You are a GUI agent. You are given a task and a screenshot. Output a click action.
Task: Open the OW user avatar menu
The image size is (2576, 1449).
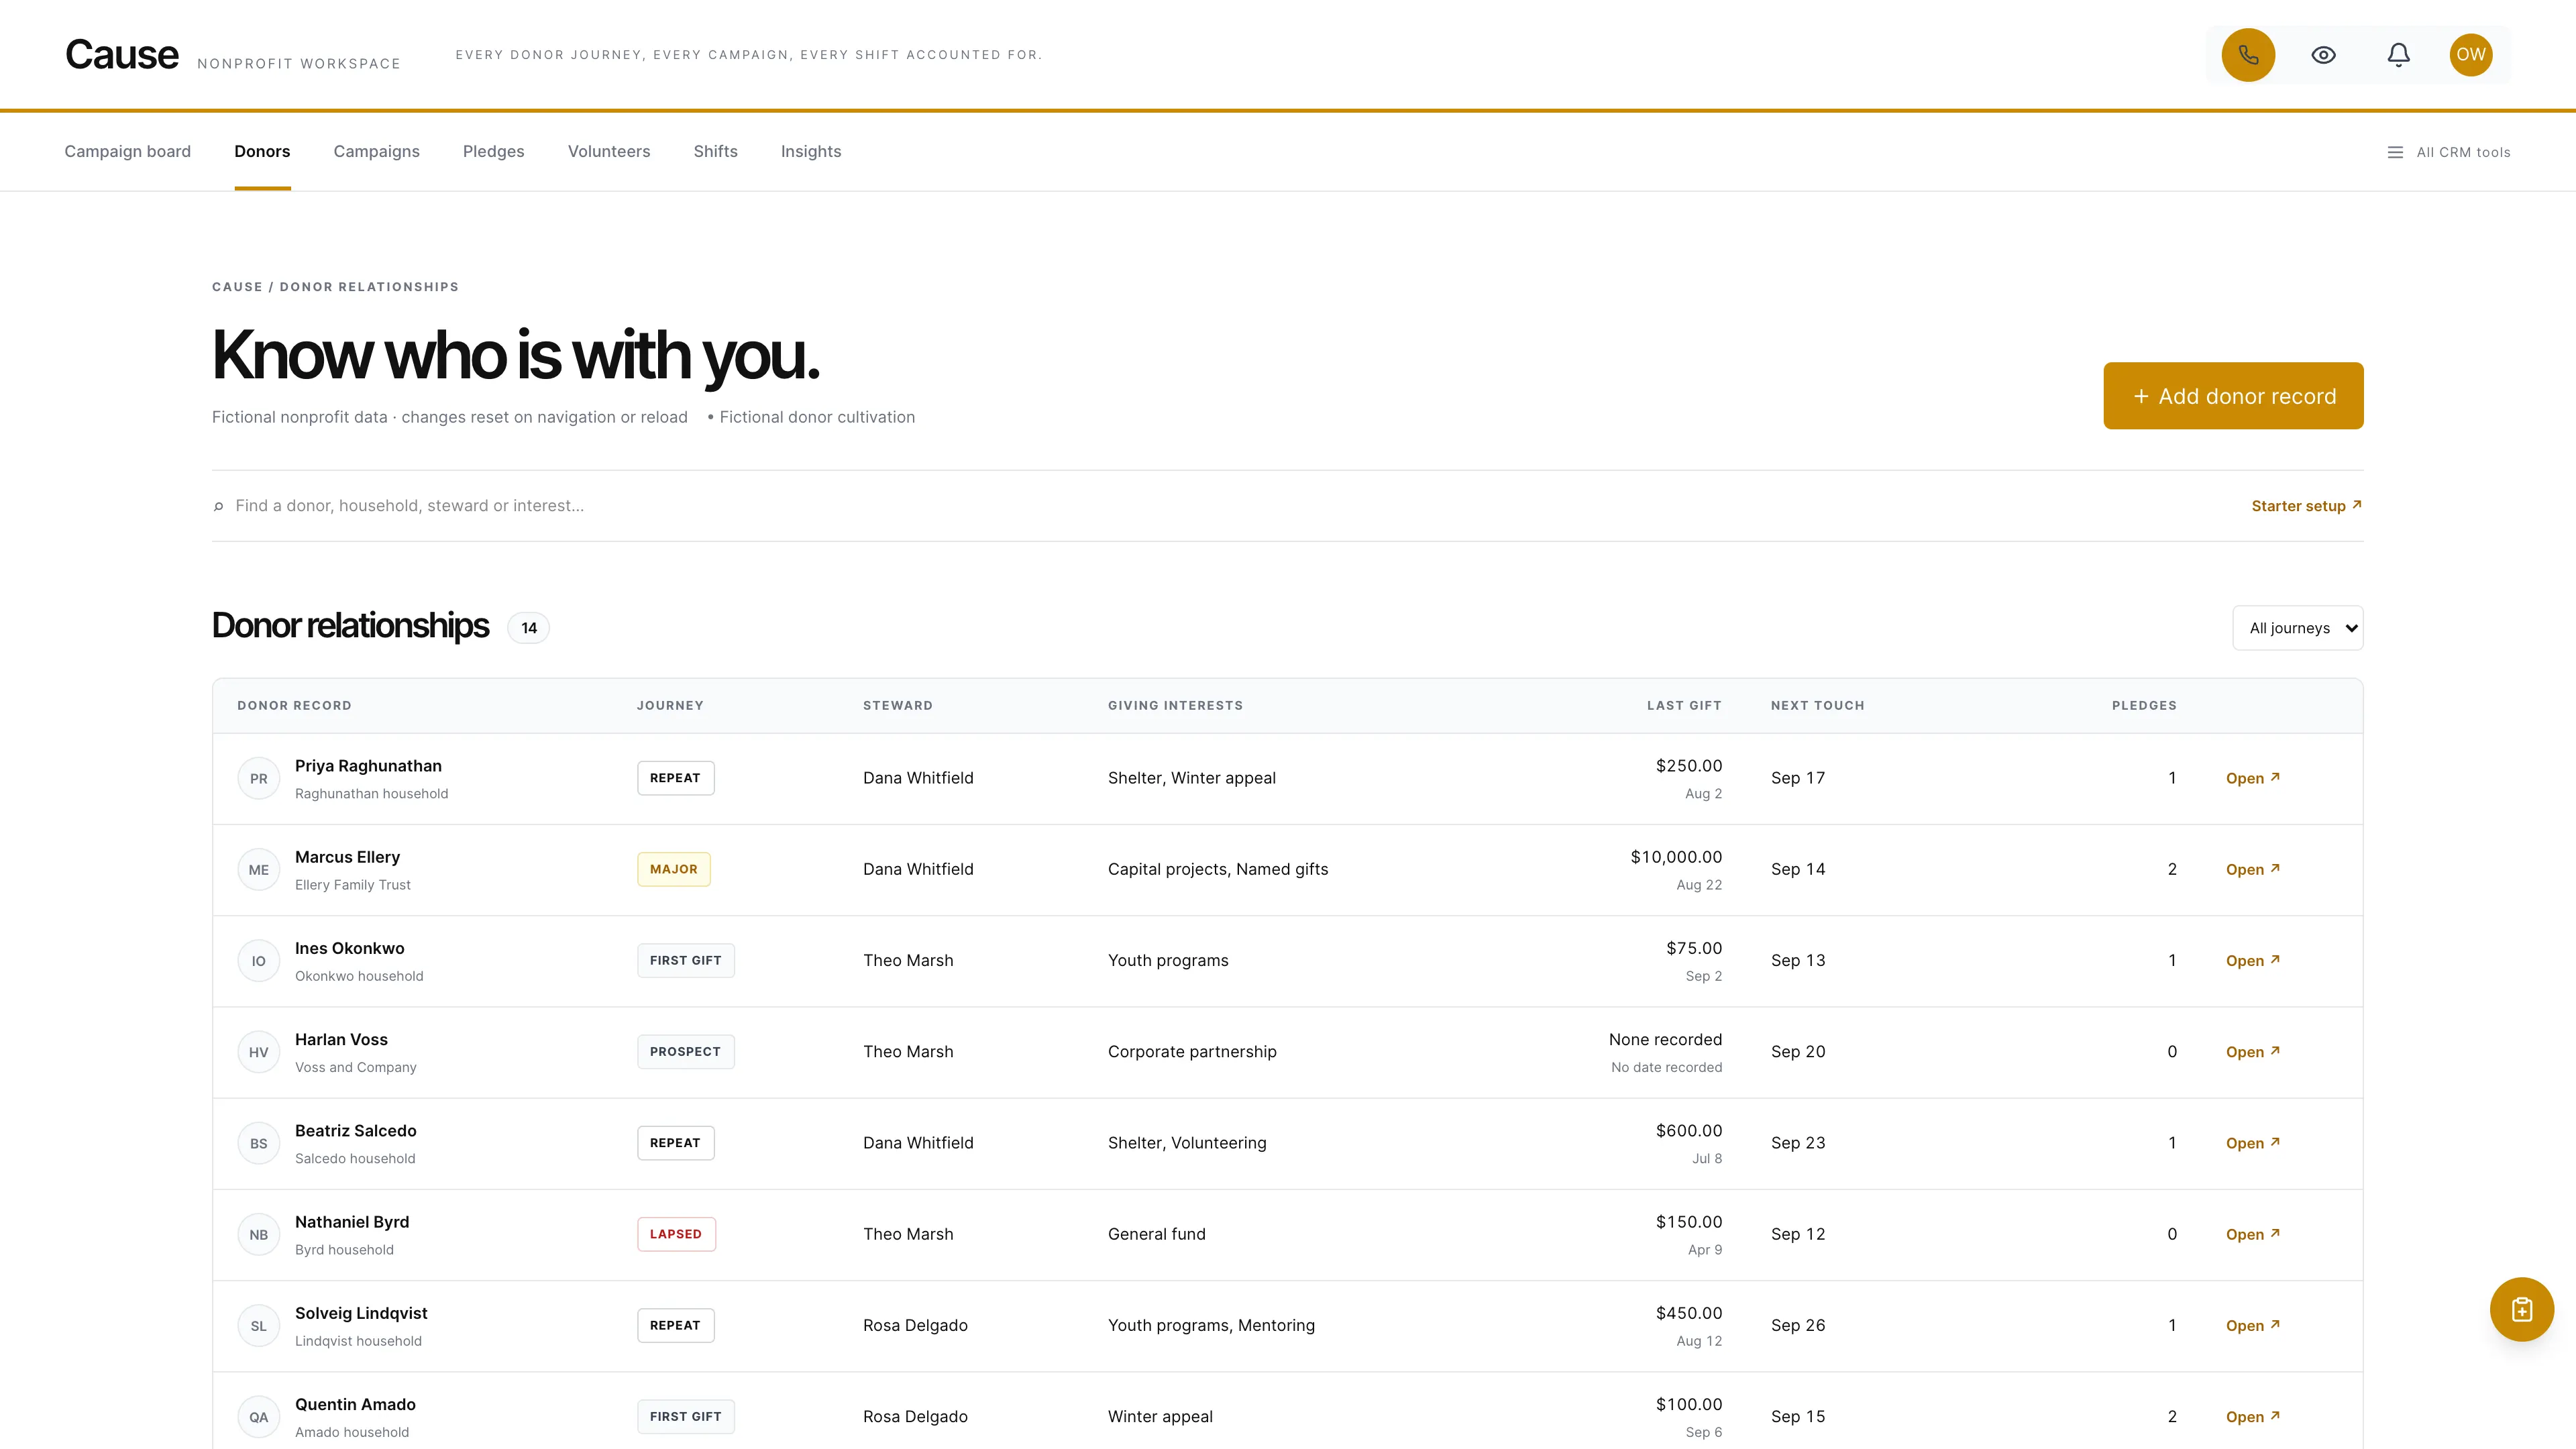[x=2470, y=55]
